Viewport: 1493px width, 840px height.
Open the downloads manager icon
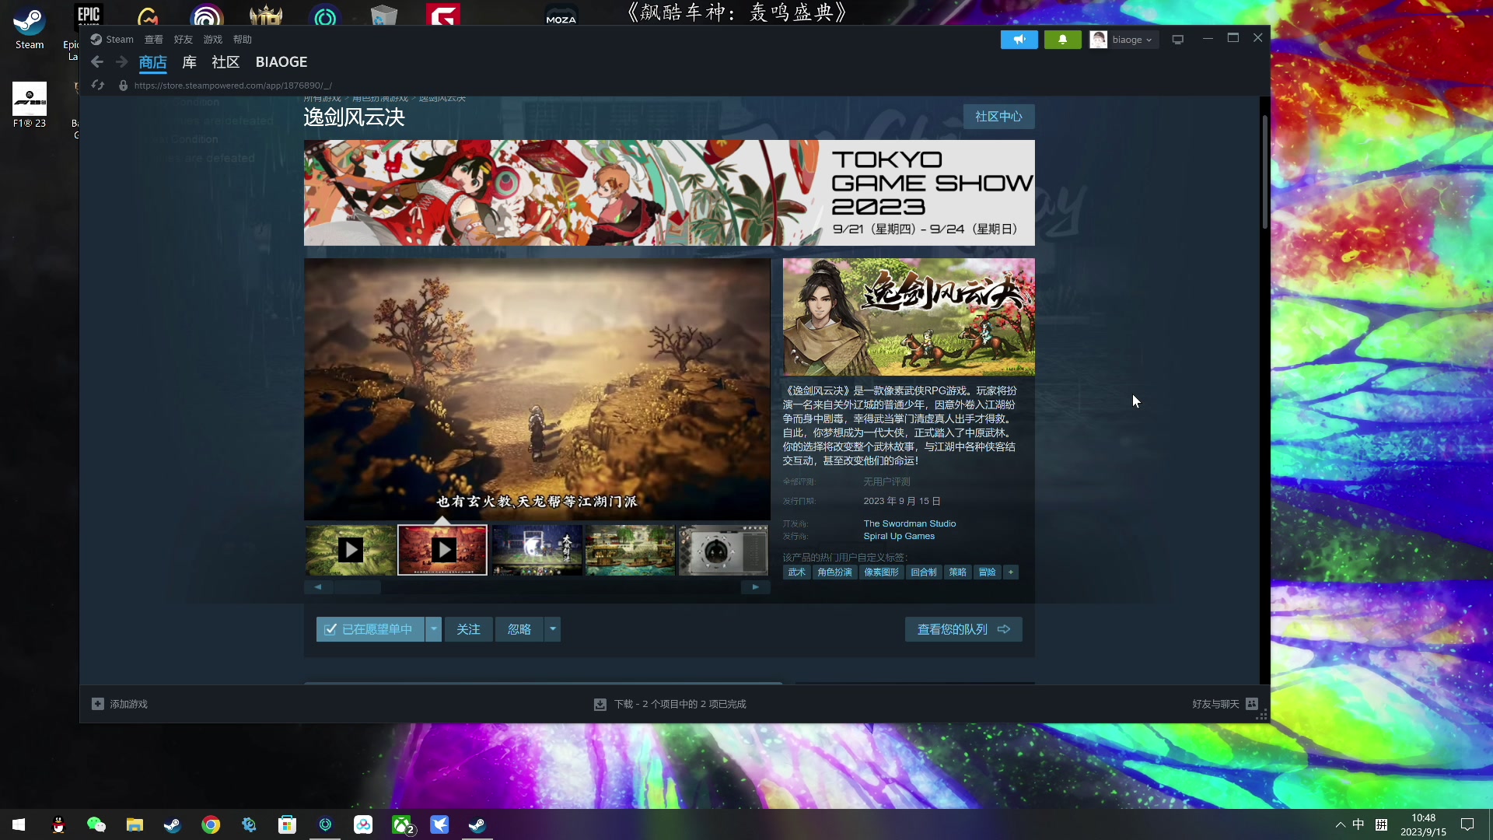[x=600, y=705]
